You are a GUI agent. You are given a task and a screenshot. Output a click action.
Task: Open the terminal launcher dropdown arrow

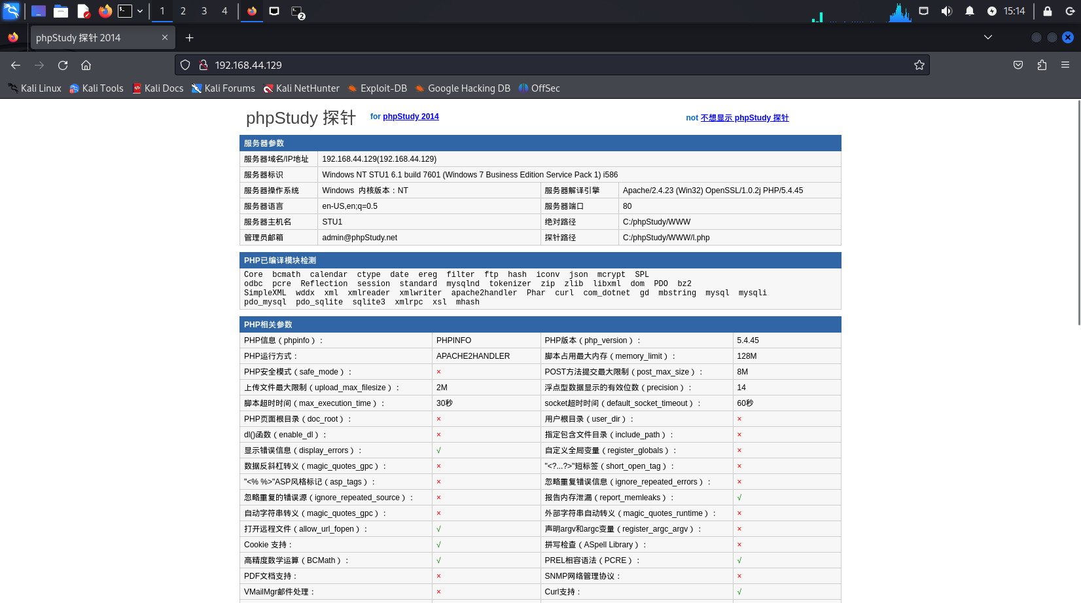tap(140, 11)
